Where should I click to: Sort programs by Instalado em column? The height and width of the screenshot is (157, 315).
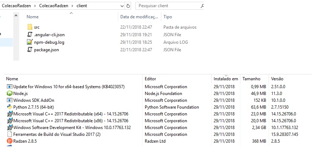(x=226, y=79)
